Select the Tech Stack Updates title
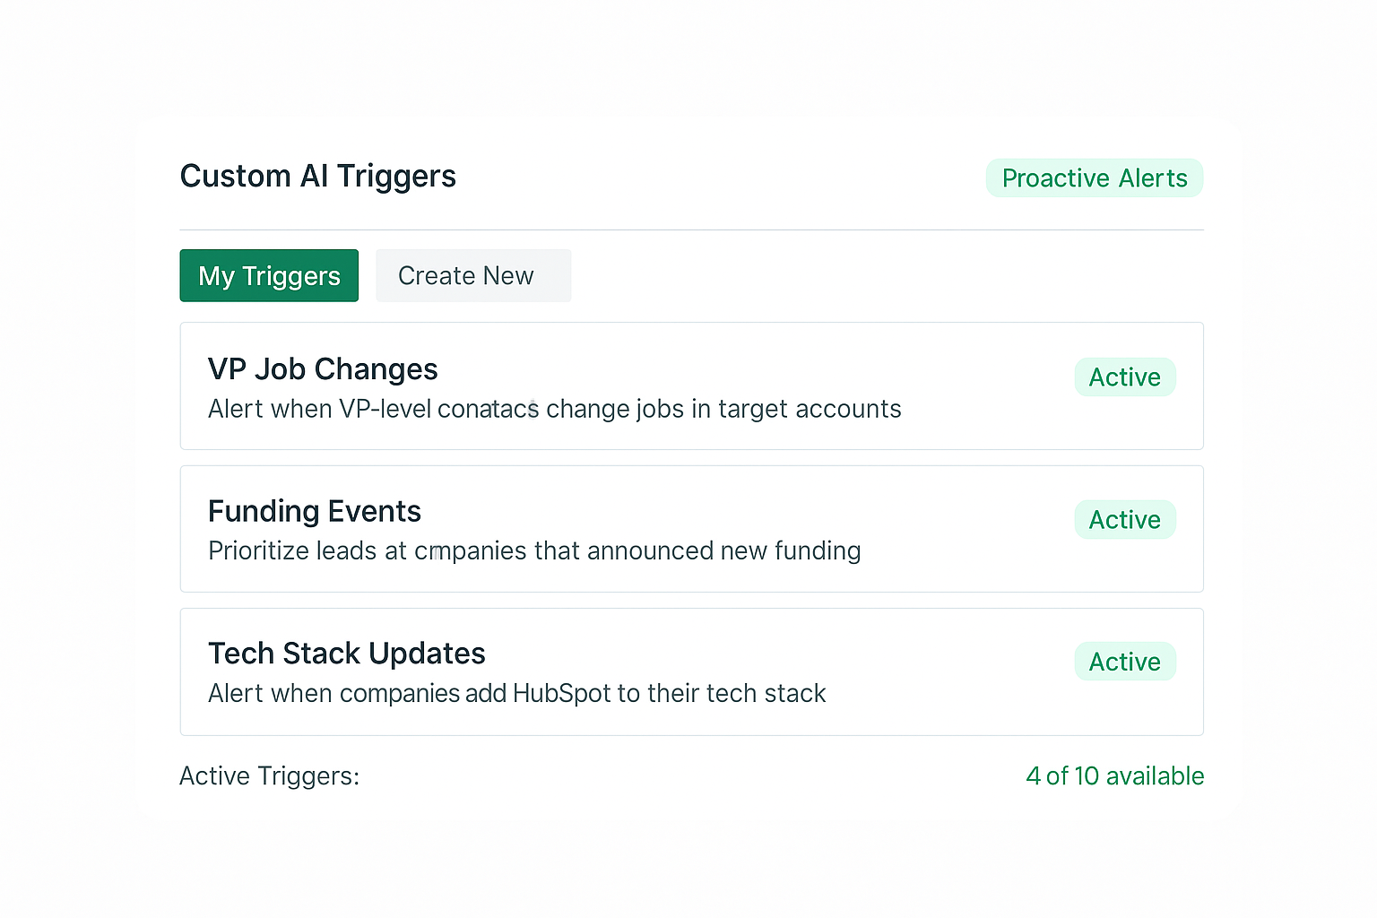1377x918 pixels. tap(346, 654)
